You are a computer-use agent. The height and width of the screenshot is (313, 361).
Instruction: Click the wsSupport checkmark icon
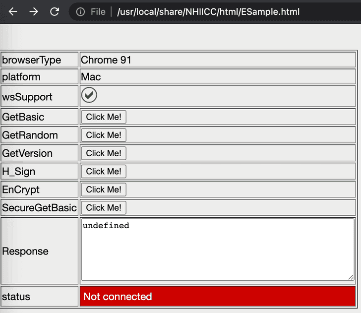coord(89,95)
